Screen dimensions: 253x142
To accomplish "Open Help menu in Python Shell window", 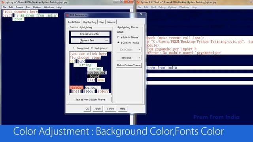I will pos(194,7).
